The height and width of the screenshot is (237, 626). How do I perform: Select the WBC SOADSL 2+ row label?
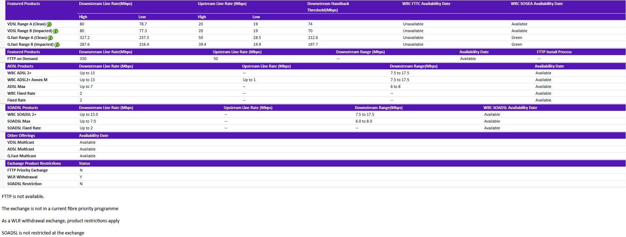pyautogui.click(x=22, y=115)
